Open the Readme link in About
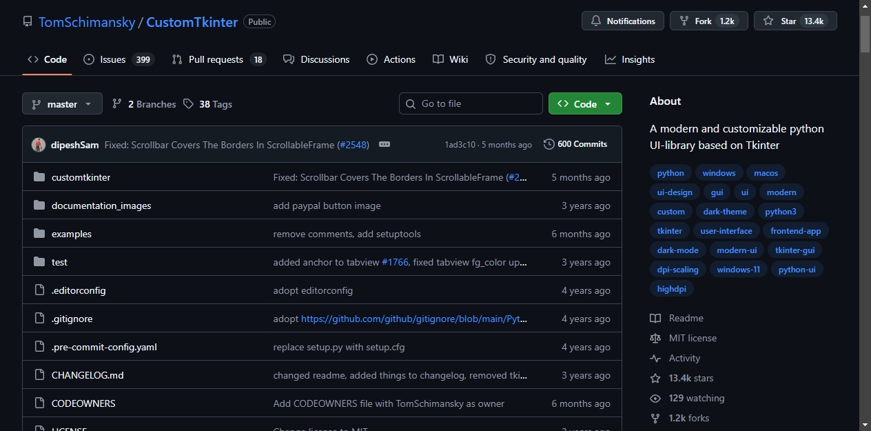Viewport: 871px width, 431px height. point(677,318)
